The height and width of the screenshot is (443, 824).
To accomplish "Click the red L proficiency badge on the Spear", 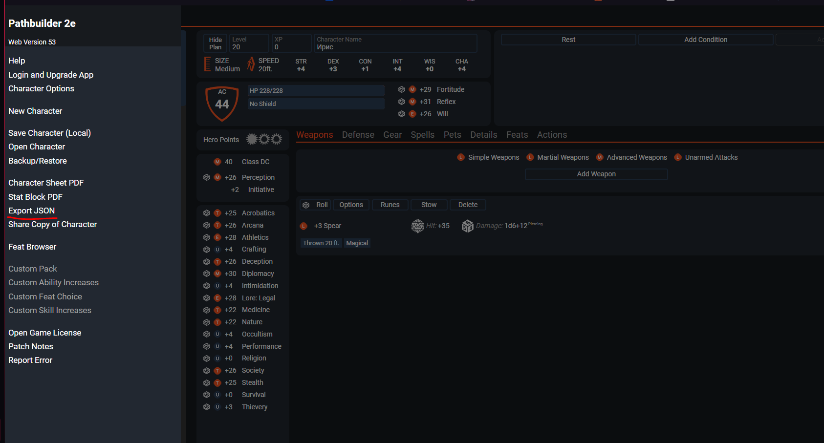I will tap(304, 226).
